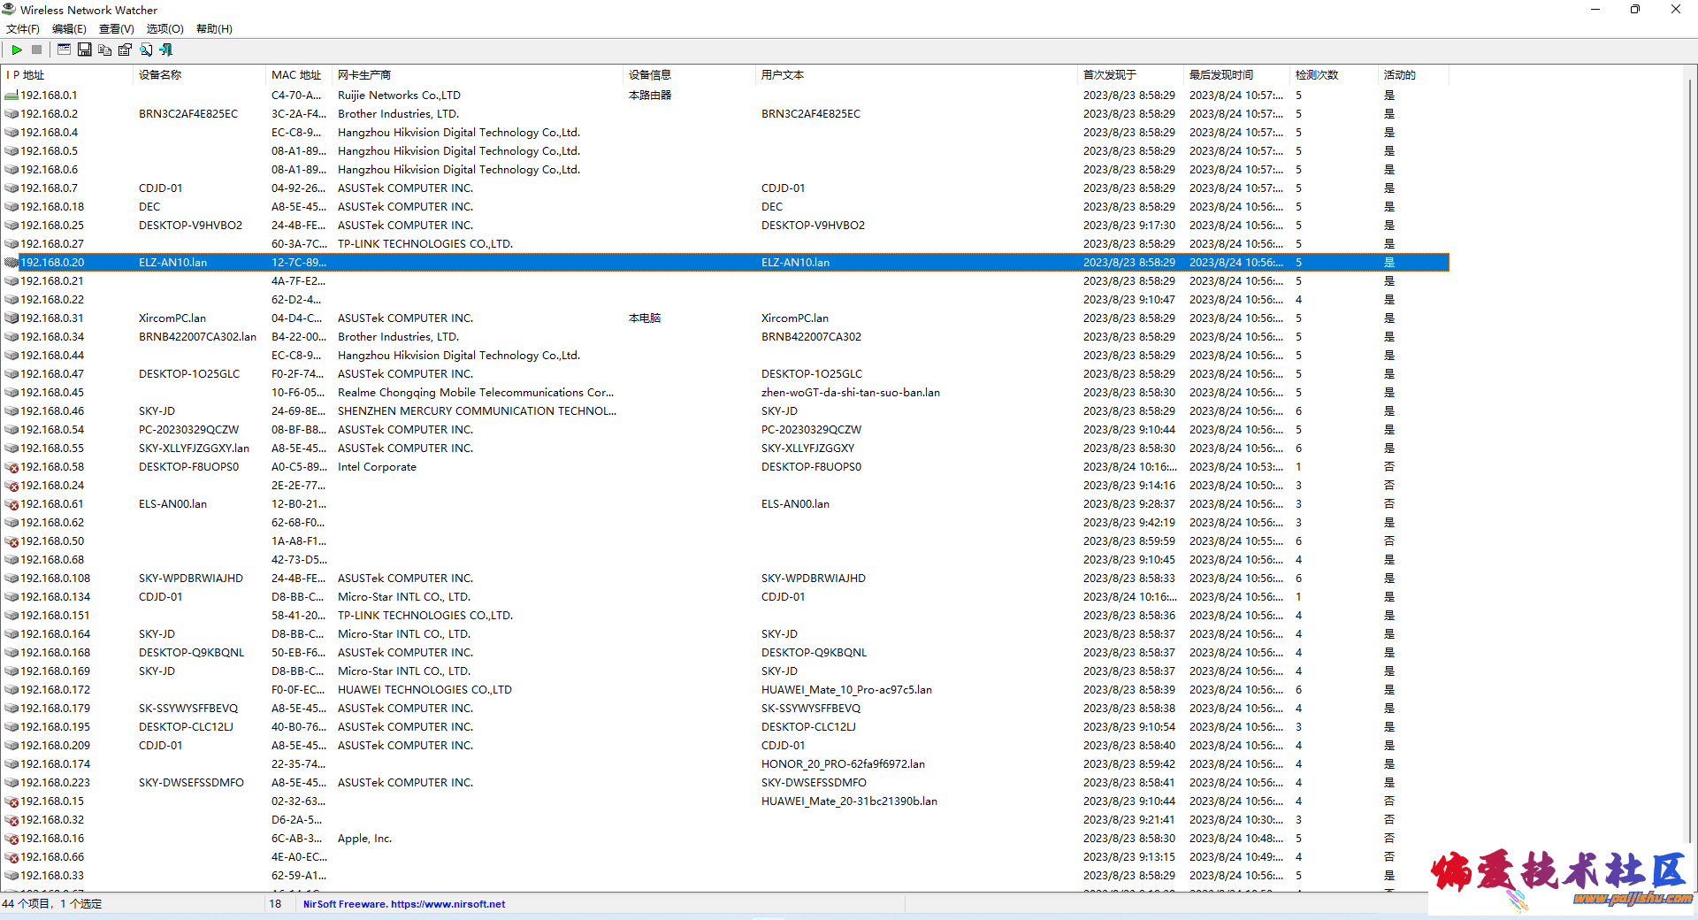
Task: Click the exit door icon
Action: (166, 50)
